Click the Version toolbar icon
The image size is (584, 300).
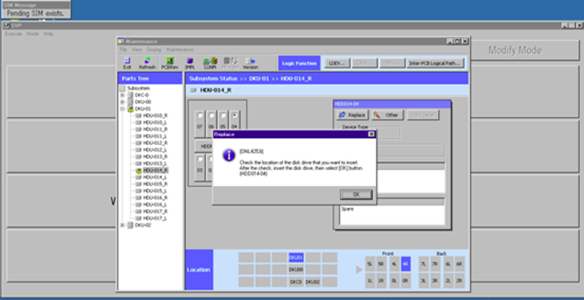click(x=250, y=63)
